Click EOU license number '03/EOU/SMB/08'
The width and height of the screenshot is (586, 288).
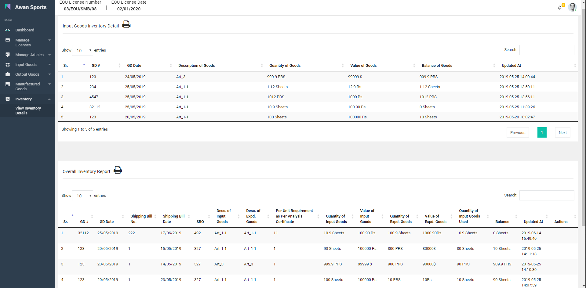(80, 9)
